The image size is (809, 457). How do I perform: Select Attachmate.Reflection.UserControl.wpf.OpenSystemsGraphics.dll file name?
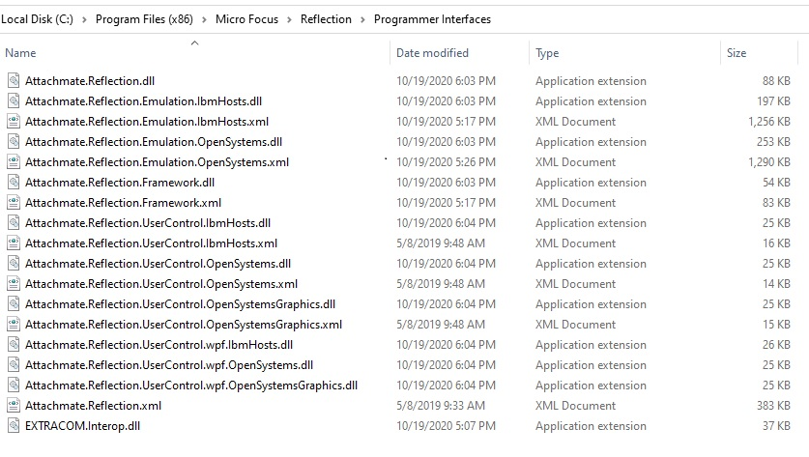[x=191, y=386]
